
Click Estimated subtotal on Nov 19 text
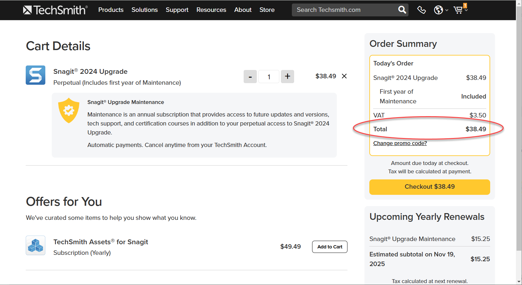pyautogui.click(x=412, y=259)
